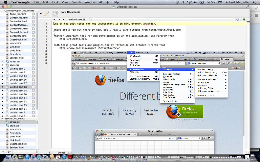Close untitled text 11 document
The width and height of the screenshot is (260, 162).
(33, 109)
